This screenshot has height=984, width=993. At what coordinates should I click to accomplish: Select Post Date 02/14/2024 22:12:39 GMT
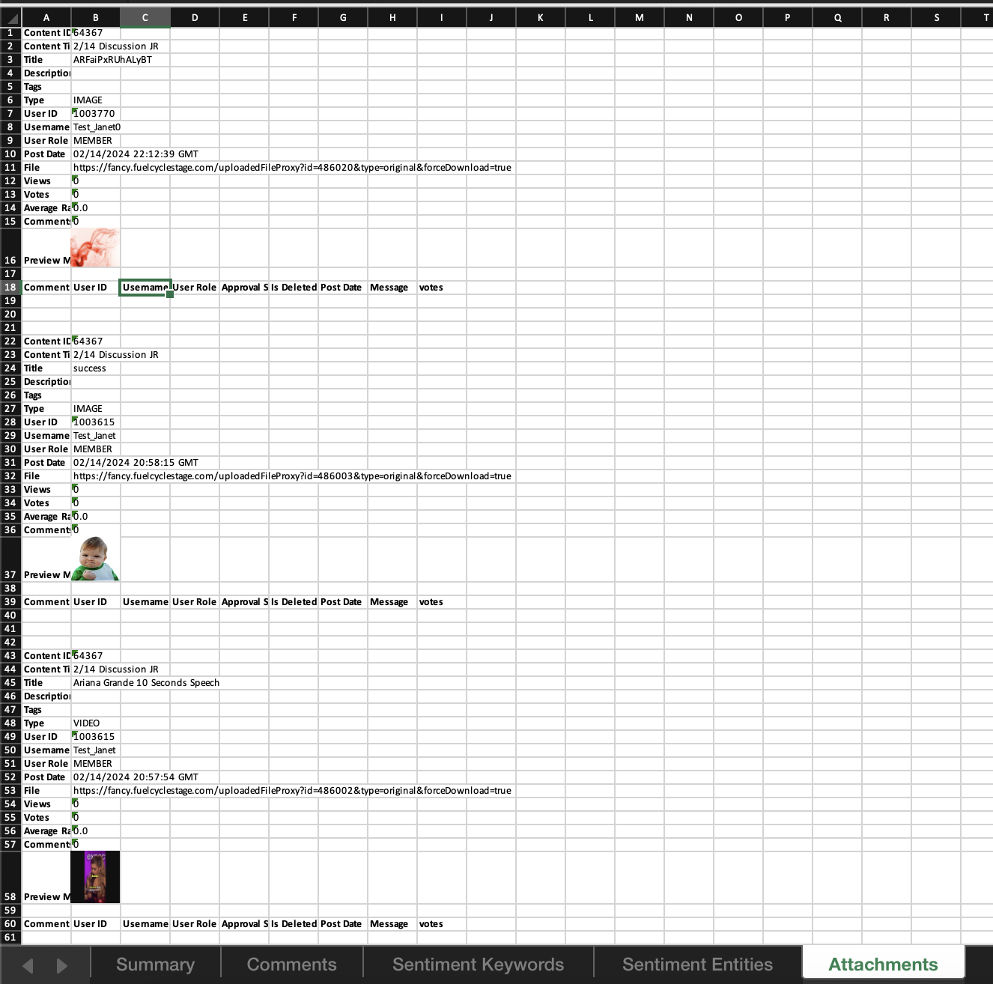(x=136, y=154)
